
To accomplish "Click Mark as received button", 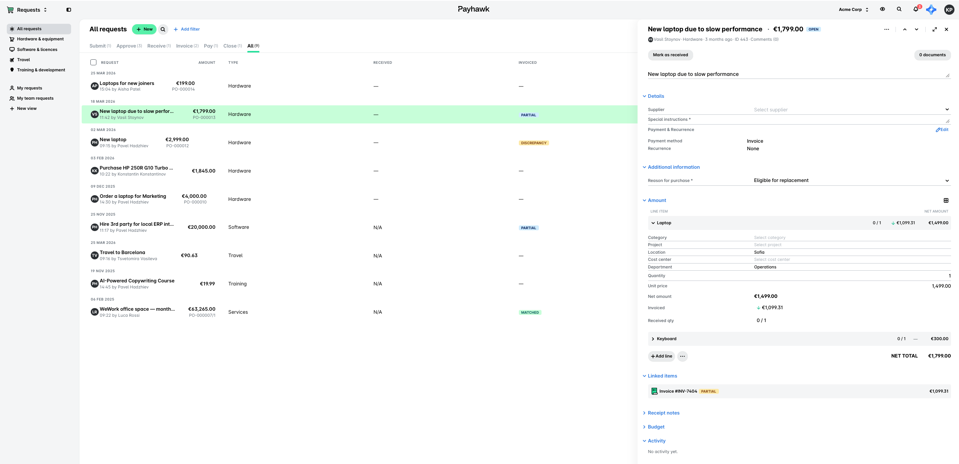I will (x=670, y=55).
